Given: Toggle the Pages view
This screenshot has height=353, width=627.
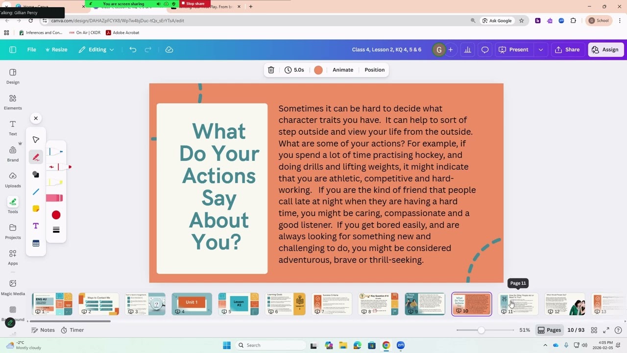Looking at the screenshot, I should pos(549,330).
